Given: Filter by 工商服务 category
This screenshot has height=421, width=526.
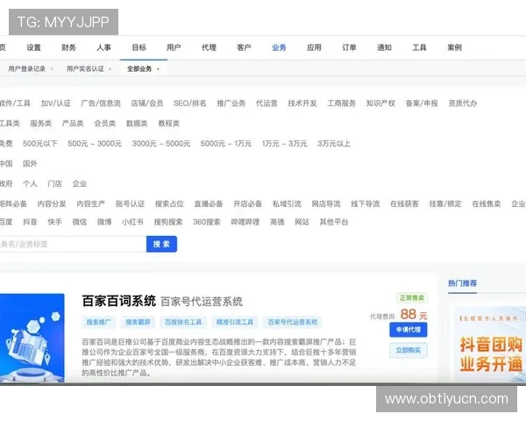Looking at the screenshot, I should [x=342, y=103].
